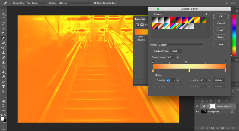
Task: Select the Type tool
Action: tap(3, 87)
